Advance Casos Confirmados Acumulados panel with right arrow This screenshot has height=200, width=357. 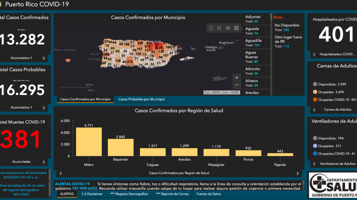point(44,58)
